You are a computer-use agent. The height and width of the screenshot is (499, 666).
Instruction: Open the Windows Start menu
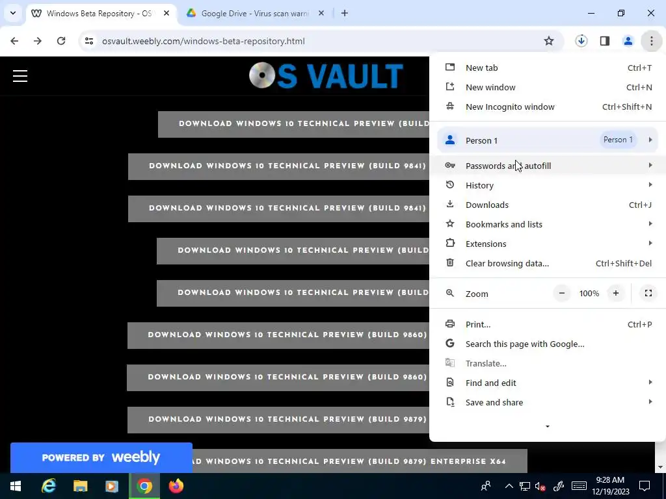pyautogui.click(x=16, y=486)
